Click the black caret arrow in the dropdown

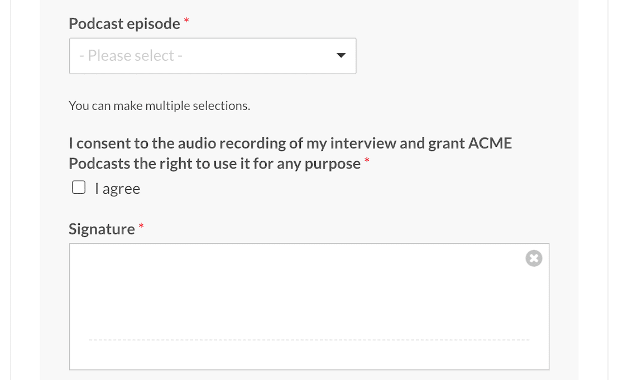341,56
